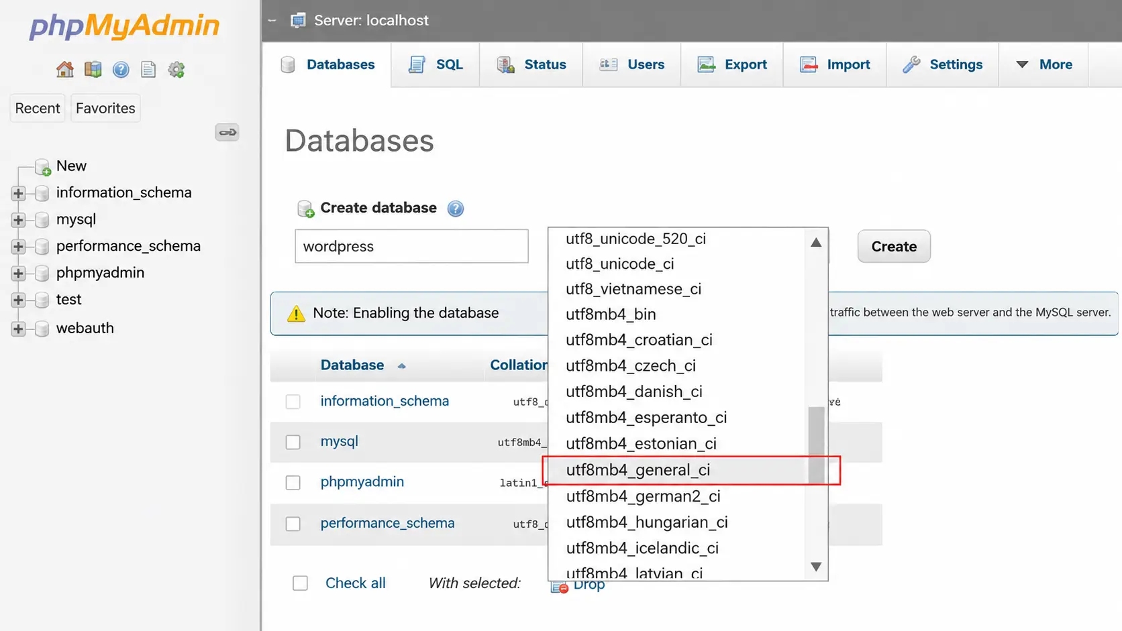Open navigation panel settings gear
The height and width of the screenshot is (631, 1122).
pyautogui.click(x=176, y=69)
